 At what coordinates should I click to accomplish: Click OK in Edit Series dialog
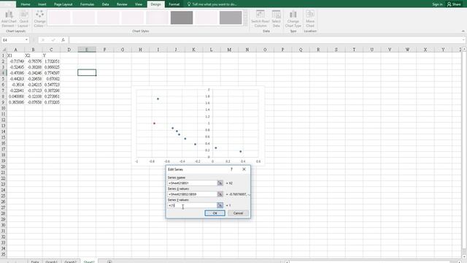coord(215,213)
